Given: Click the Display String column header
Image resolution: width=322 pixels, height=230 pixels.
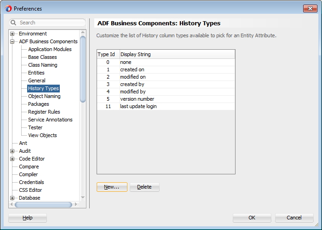Looking at the screenshot, I should 178,54.
